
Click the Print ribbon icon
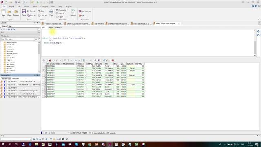point(51,11)
